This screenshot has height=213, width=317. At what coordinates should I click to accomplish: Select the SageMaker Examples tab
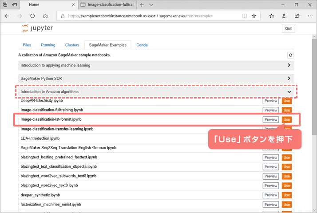[x=108, y=45]
